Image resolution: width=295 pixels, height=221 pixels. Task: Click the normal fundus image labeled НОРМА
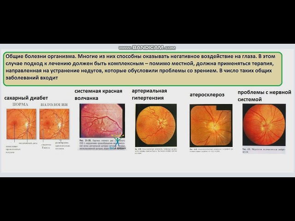[x=21, y=124]
